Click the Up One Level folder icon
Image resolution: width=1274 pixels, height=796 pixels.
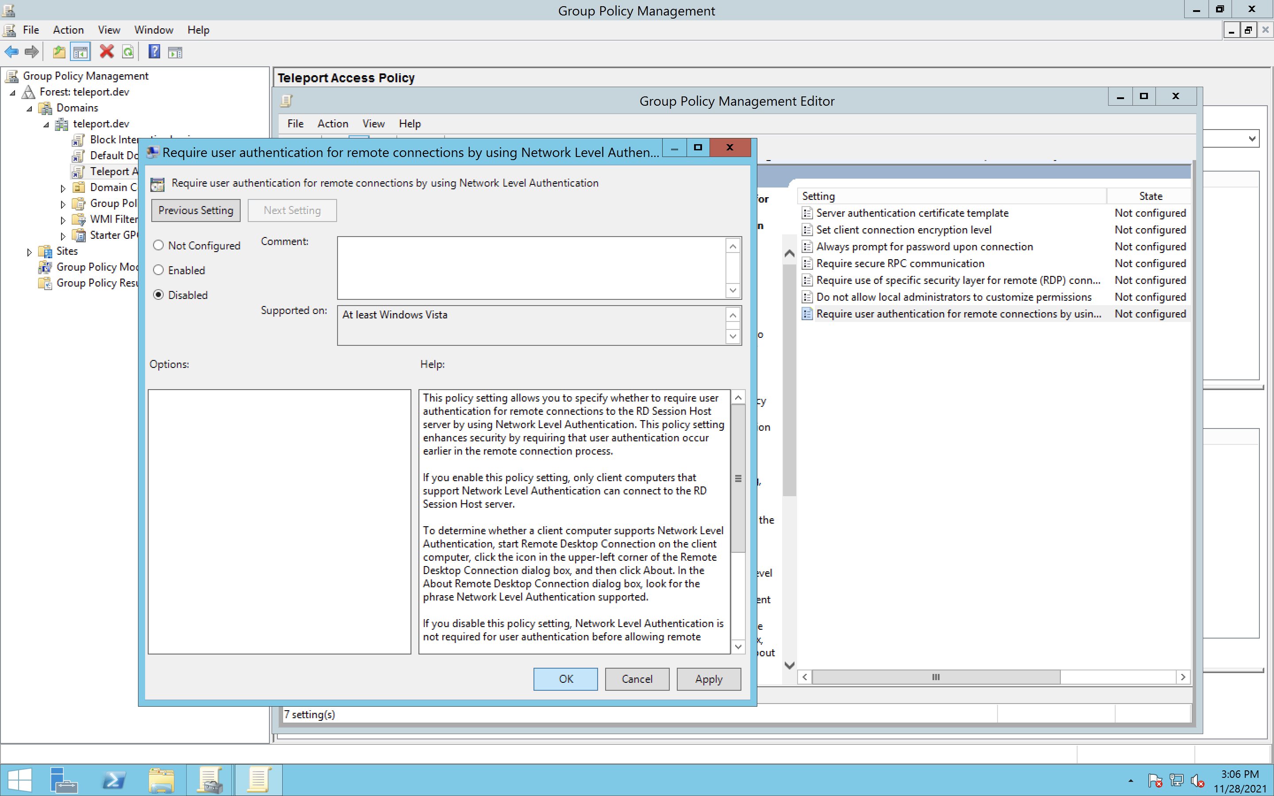59,52
